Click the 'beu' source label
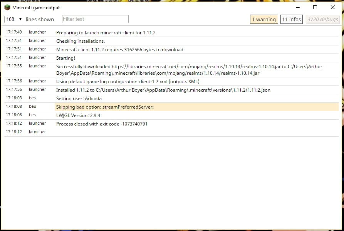344x231 pixels. coord(32,107)
